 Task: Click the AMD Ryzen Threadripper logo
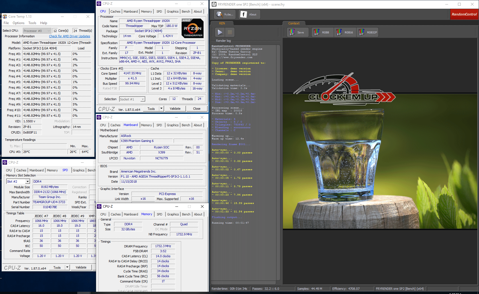(192, 28)
